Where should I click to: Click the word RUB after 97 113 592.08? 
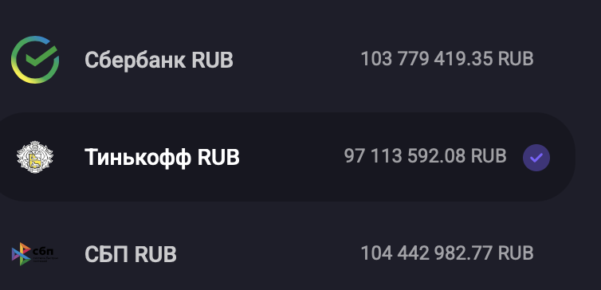pos(489,156)
